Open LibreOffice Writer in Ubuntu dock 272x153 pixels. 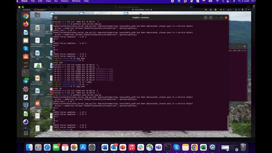click(x=25, y=32)
